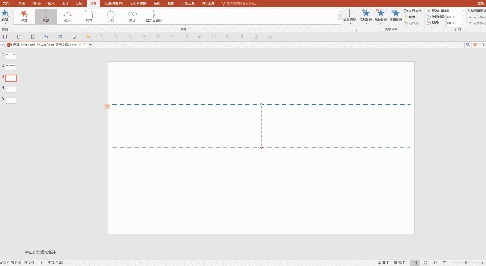The height and width of the screenshot is (266, 486).
Task: Open file using the folder icon
Action: click(88, 37)
